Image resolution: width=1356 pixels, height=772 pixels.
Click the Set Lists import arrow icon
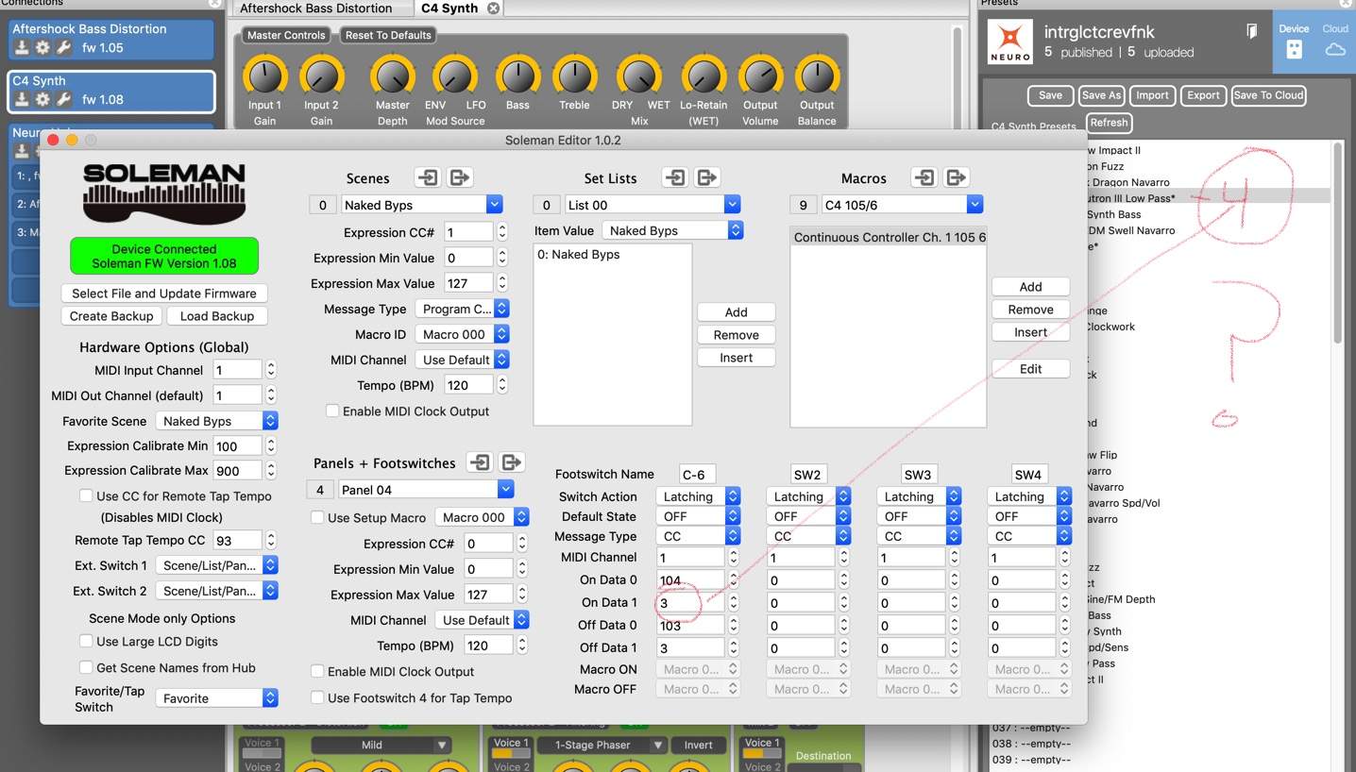pyautogui.click(x=674, y=177)
